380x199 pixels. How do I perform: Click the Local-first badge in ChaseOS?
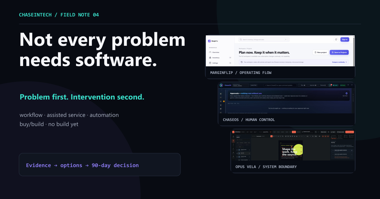click(x=254, y=85)
